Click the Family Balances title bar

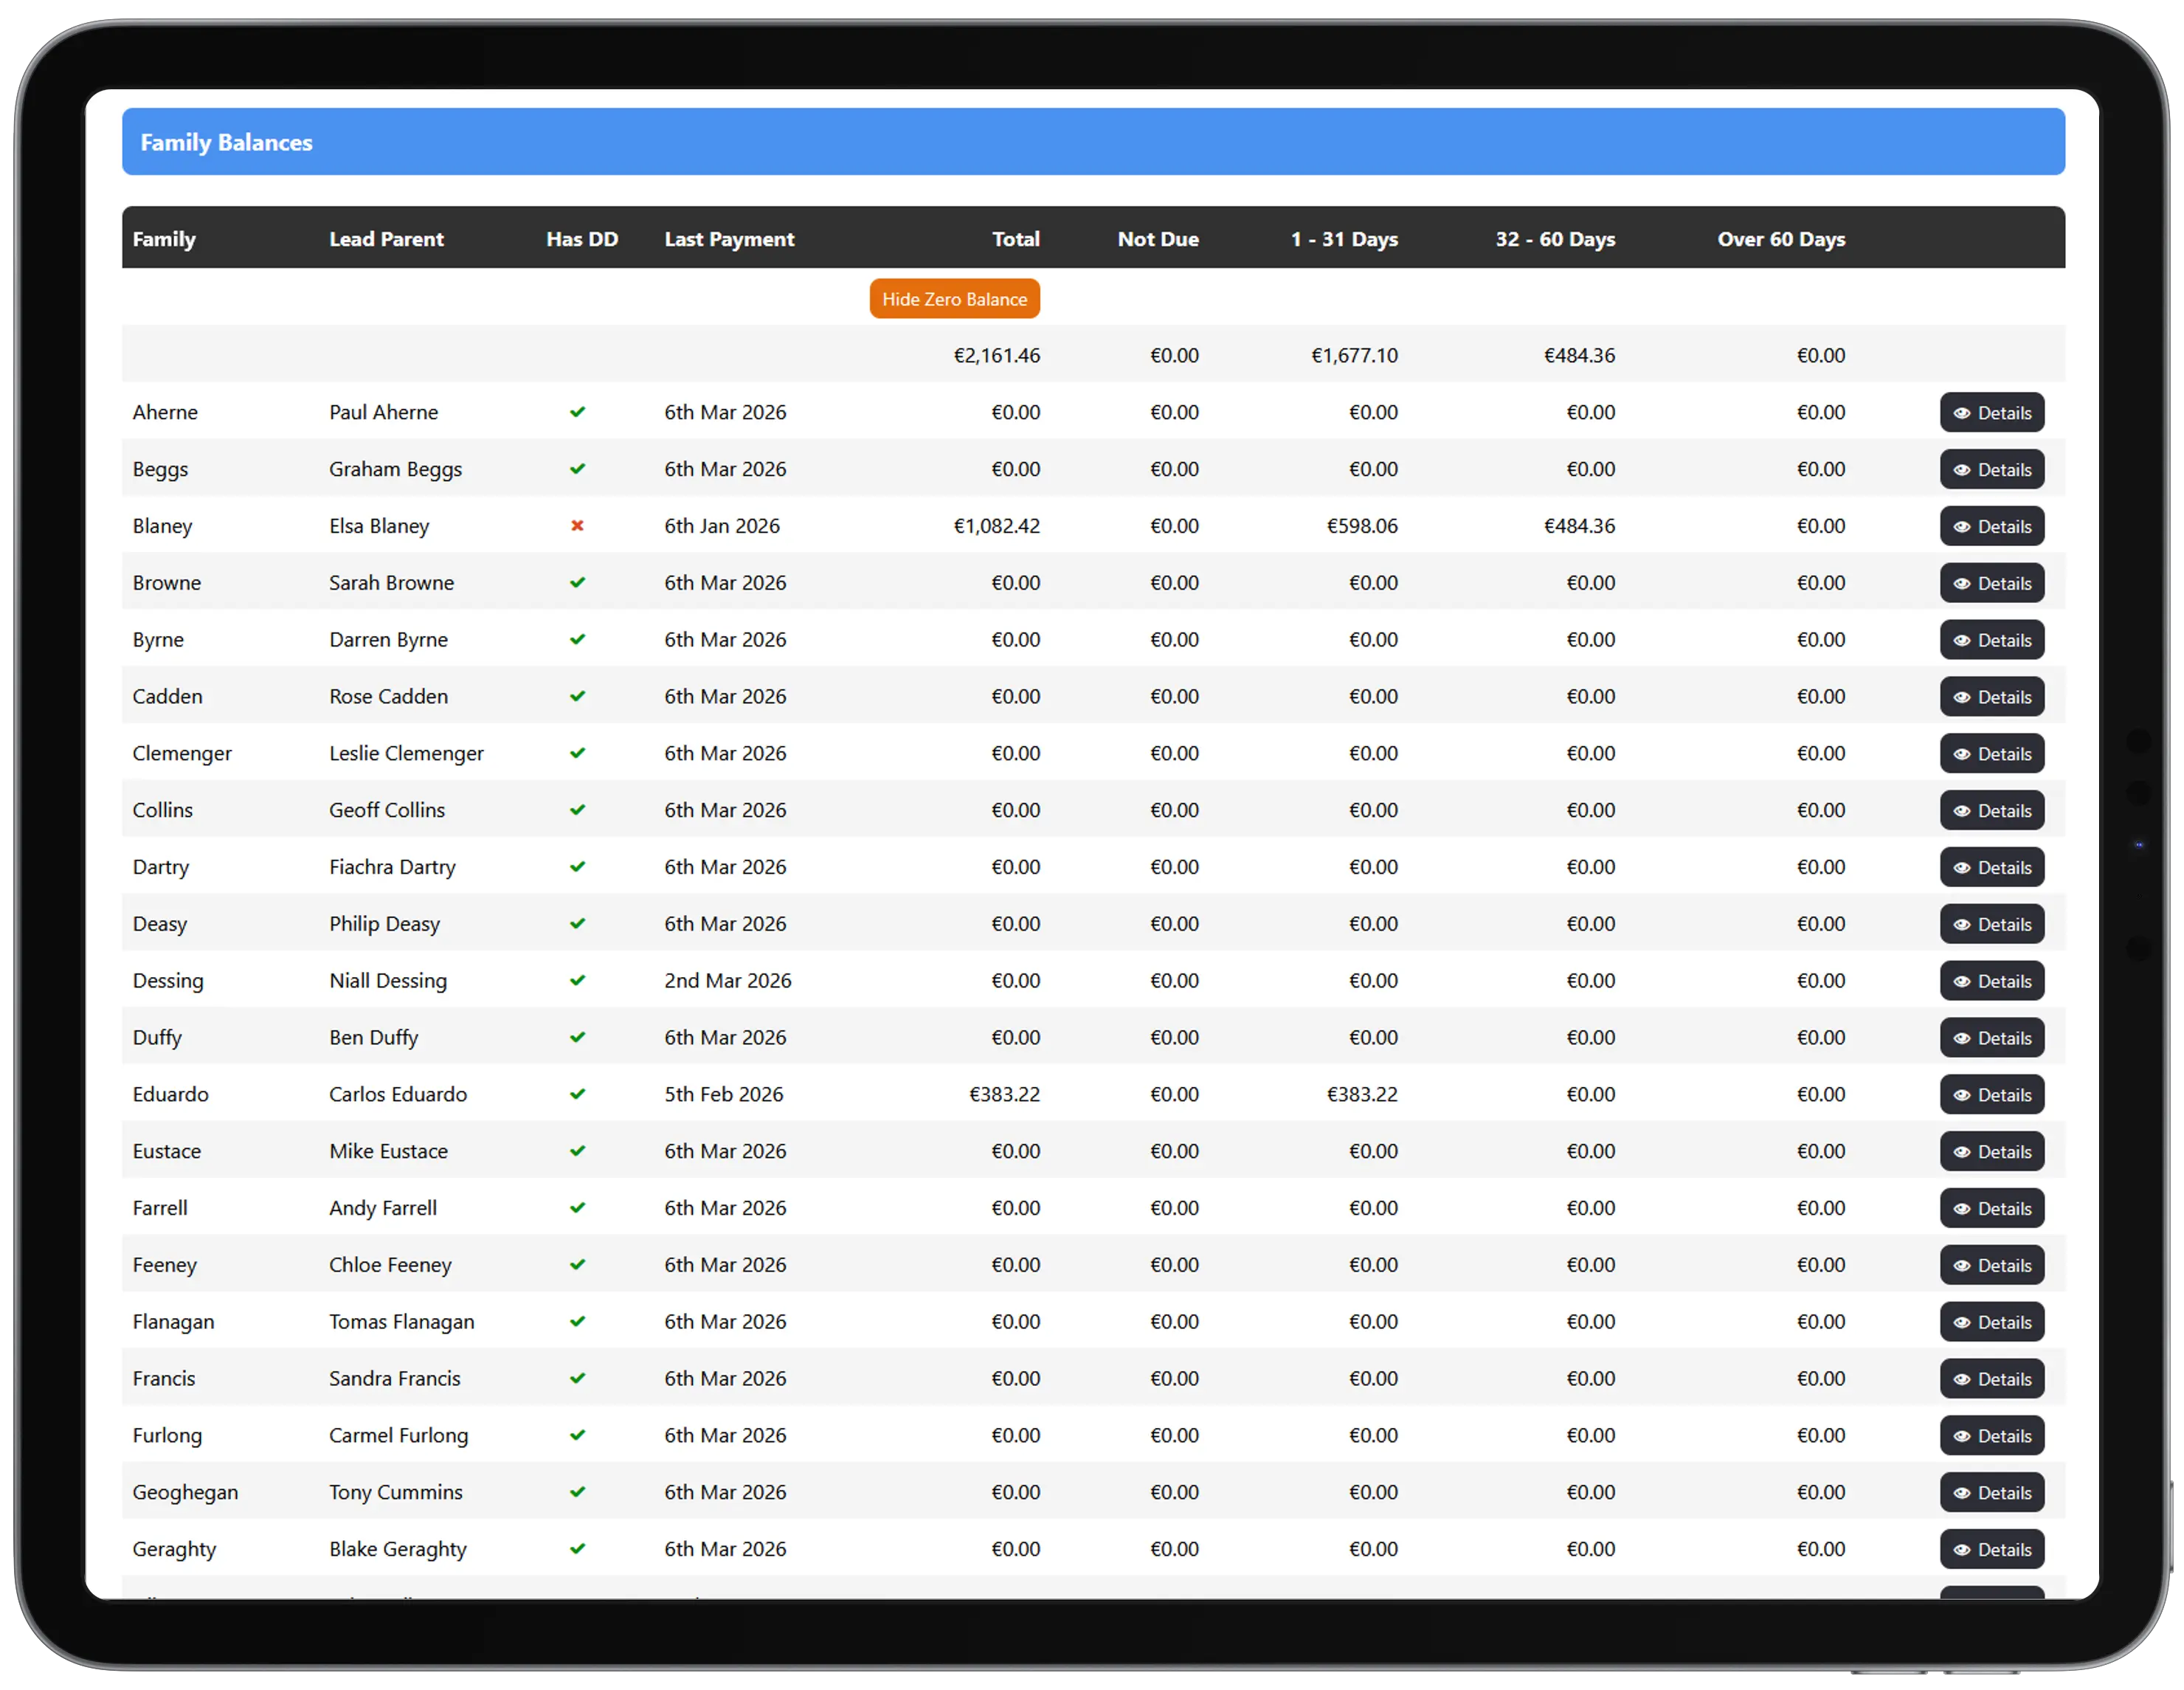(x=1092, y=142)
